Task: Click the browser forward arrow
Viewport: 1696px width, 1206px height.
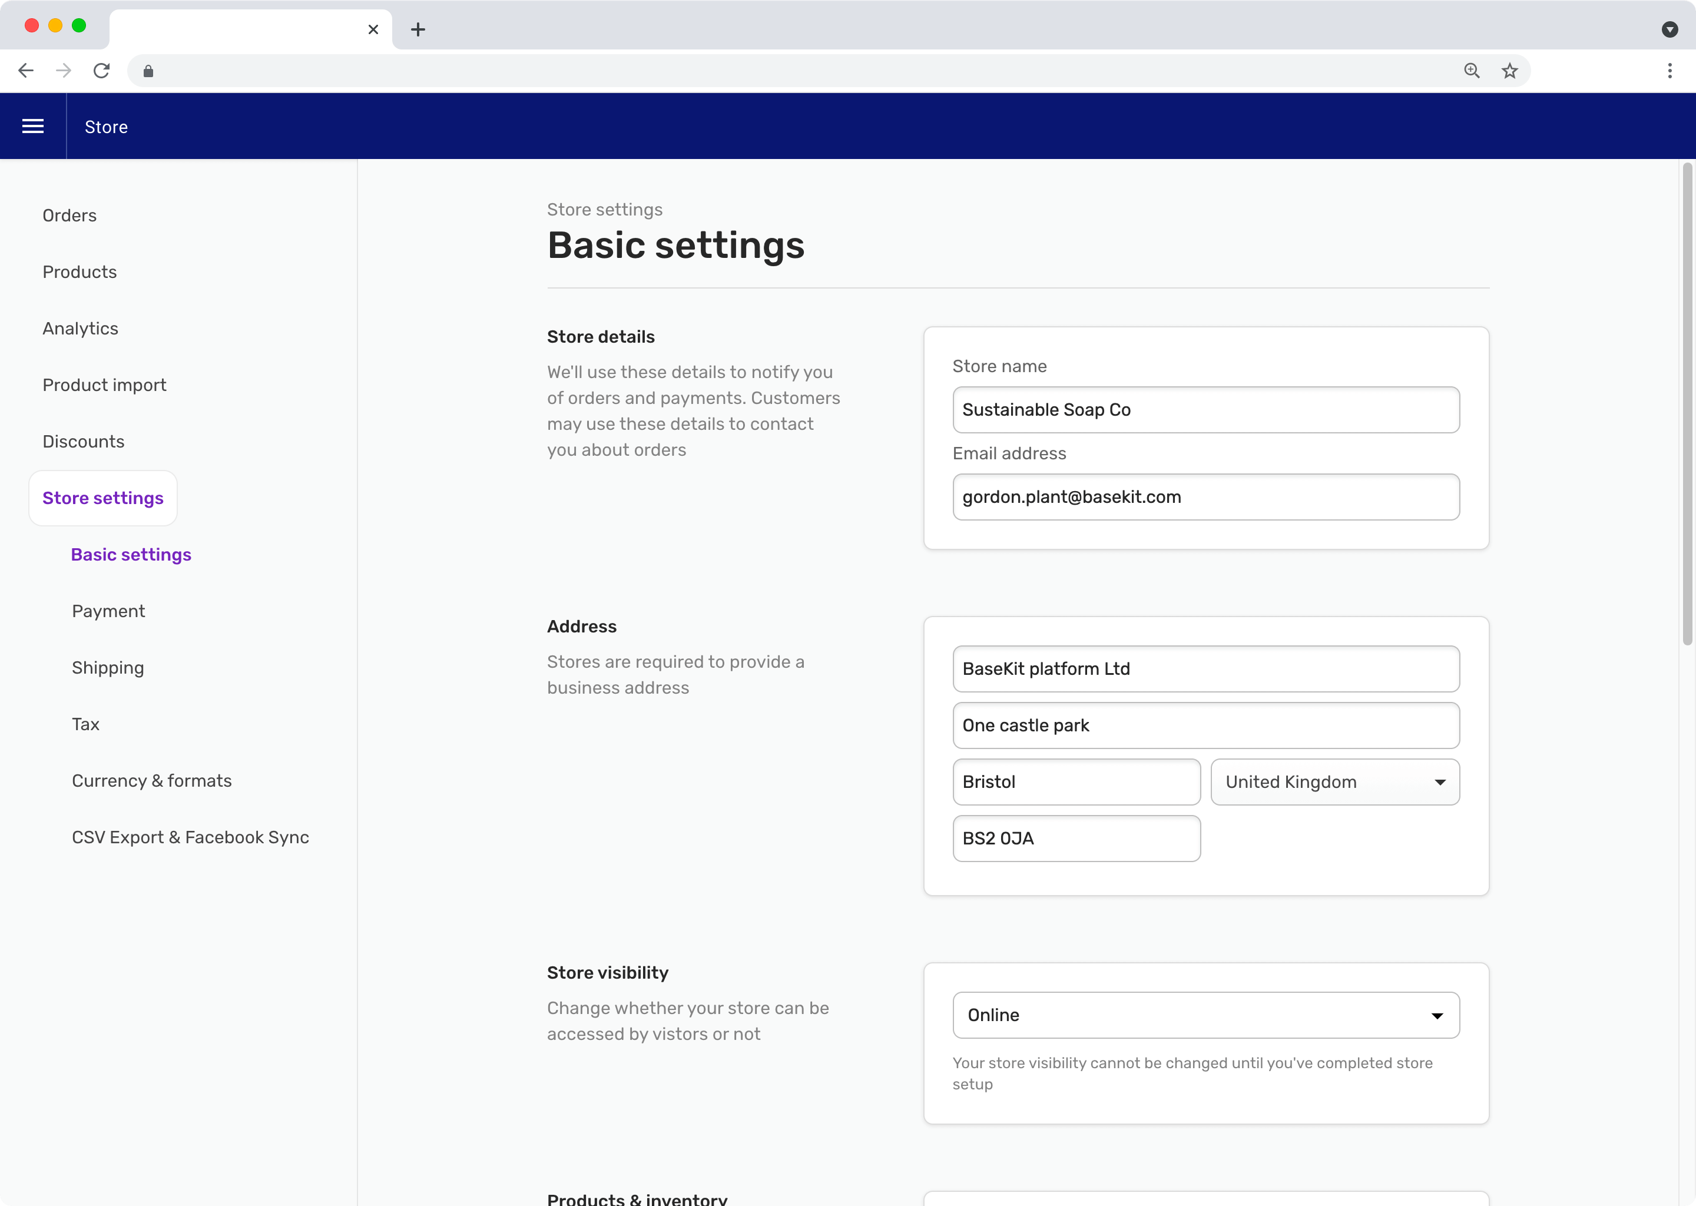Action: (x=64, y=71)
